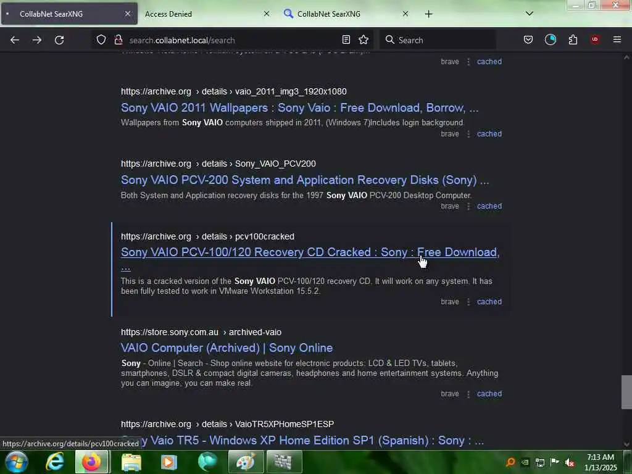Toggle reader view icon in address bar

pos(346,39)
